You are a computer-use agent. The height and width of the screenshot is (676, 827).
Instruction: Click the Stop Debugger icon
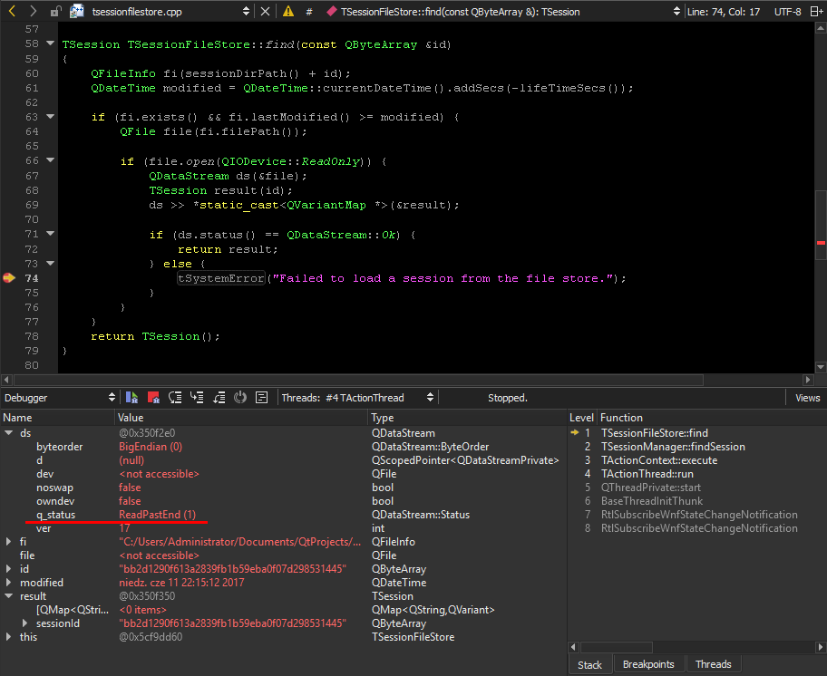153,397
